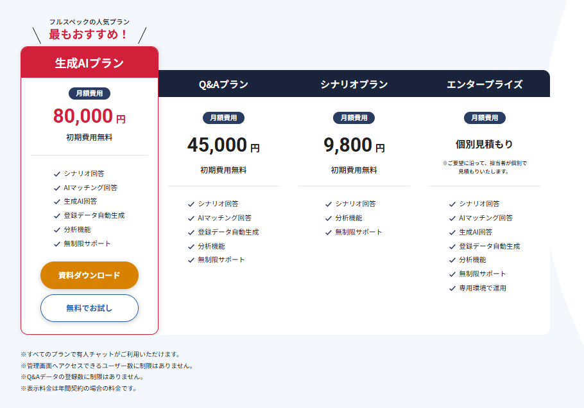The height and width of the screenshot is (408, 584).
Task: Click the 45,000円 price
Action: coord(223,145)
